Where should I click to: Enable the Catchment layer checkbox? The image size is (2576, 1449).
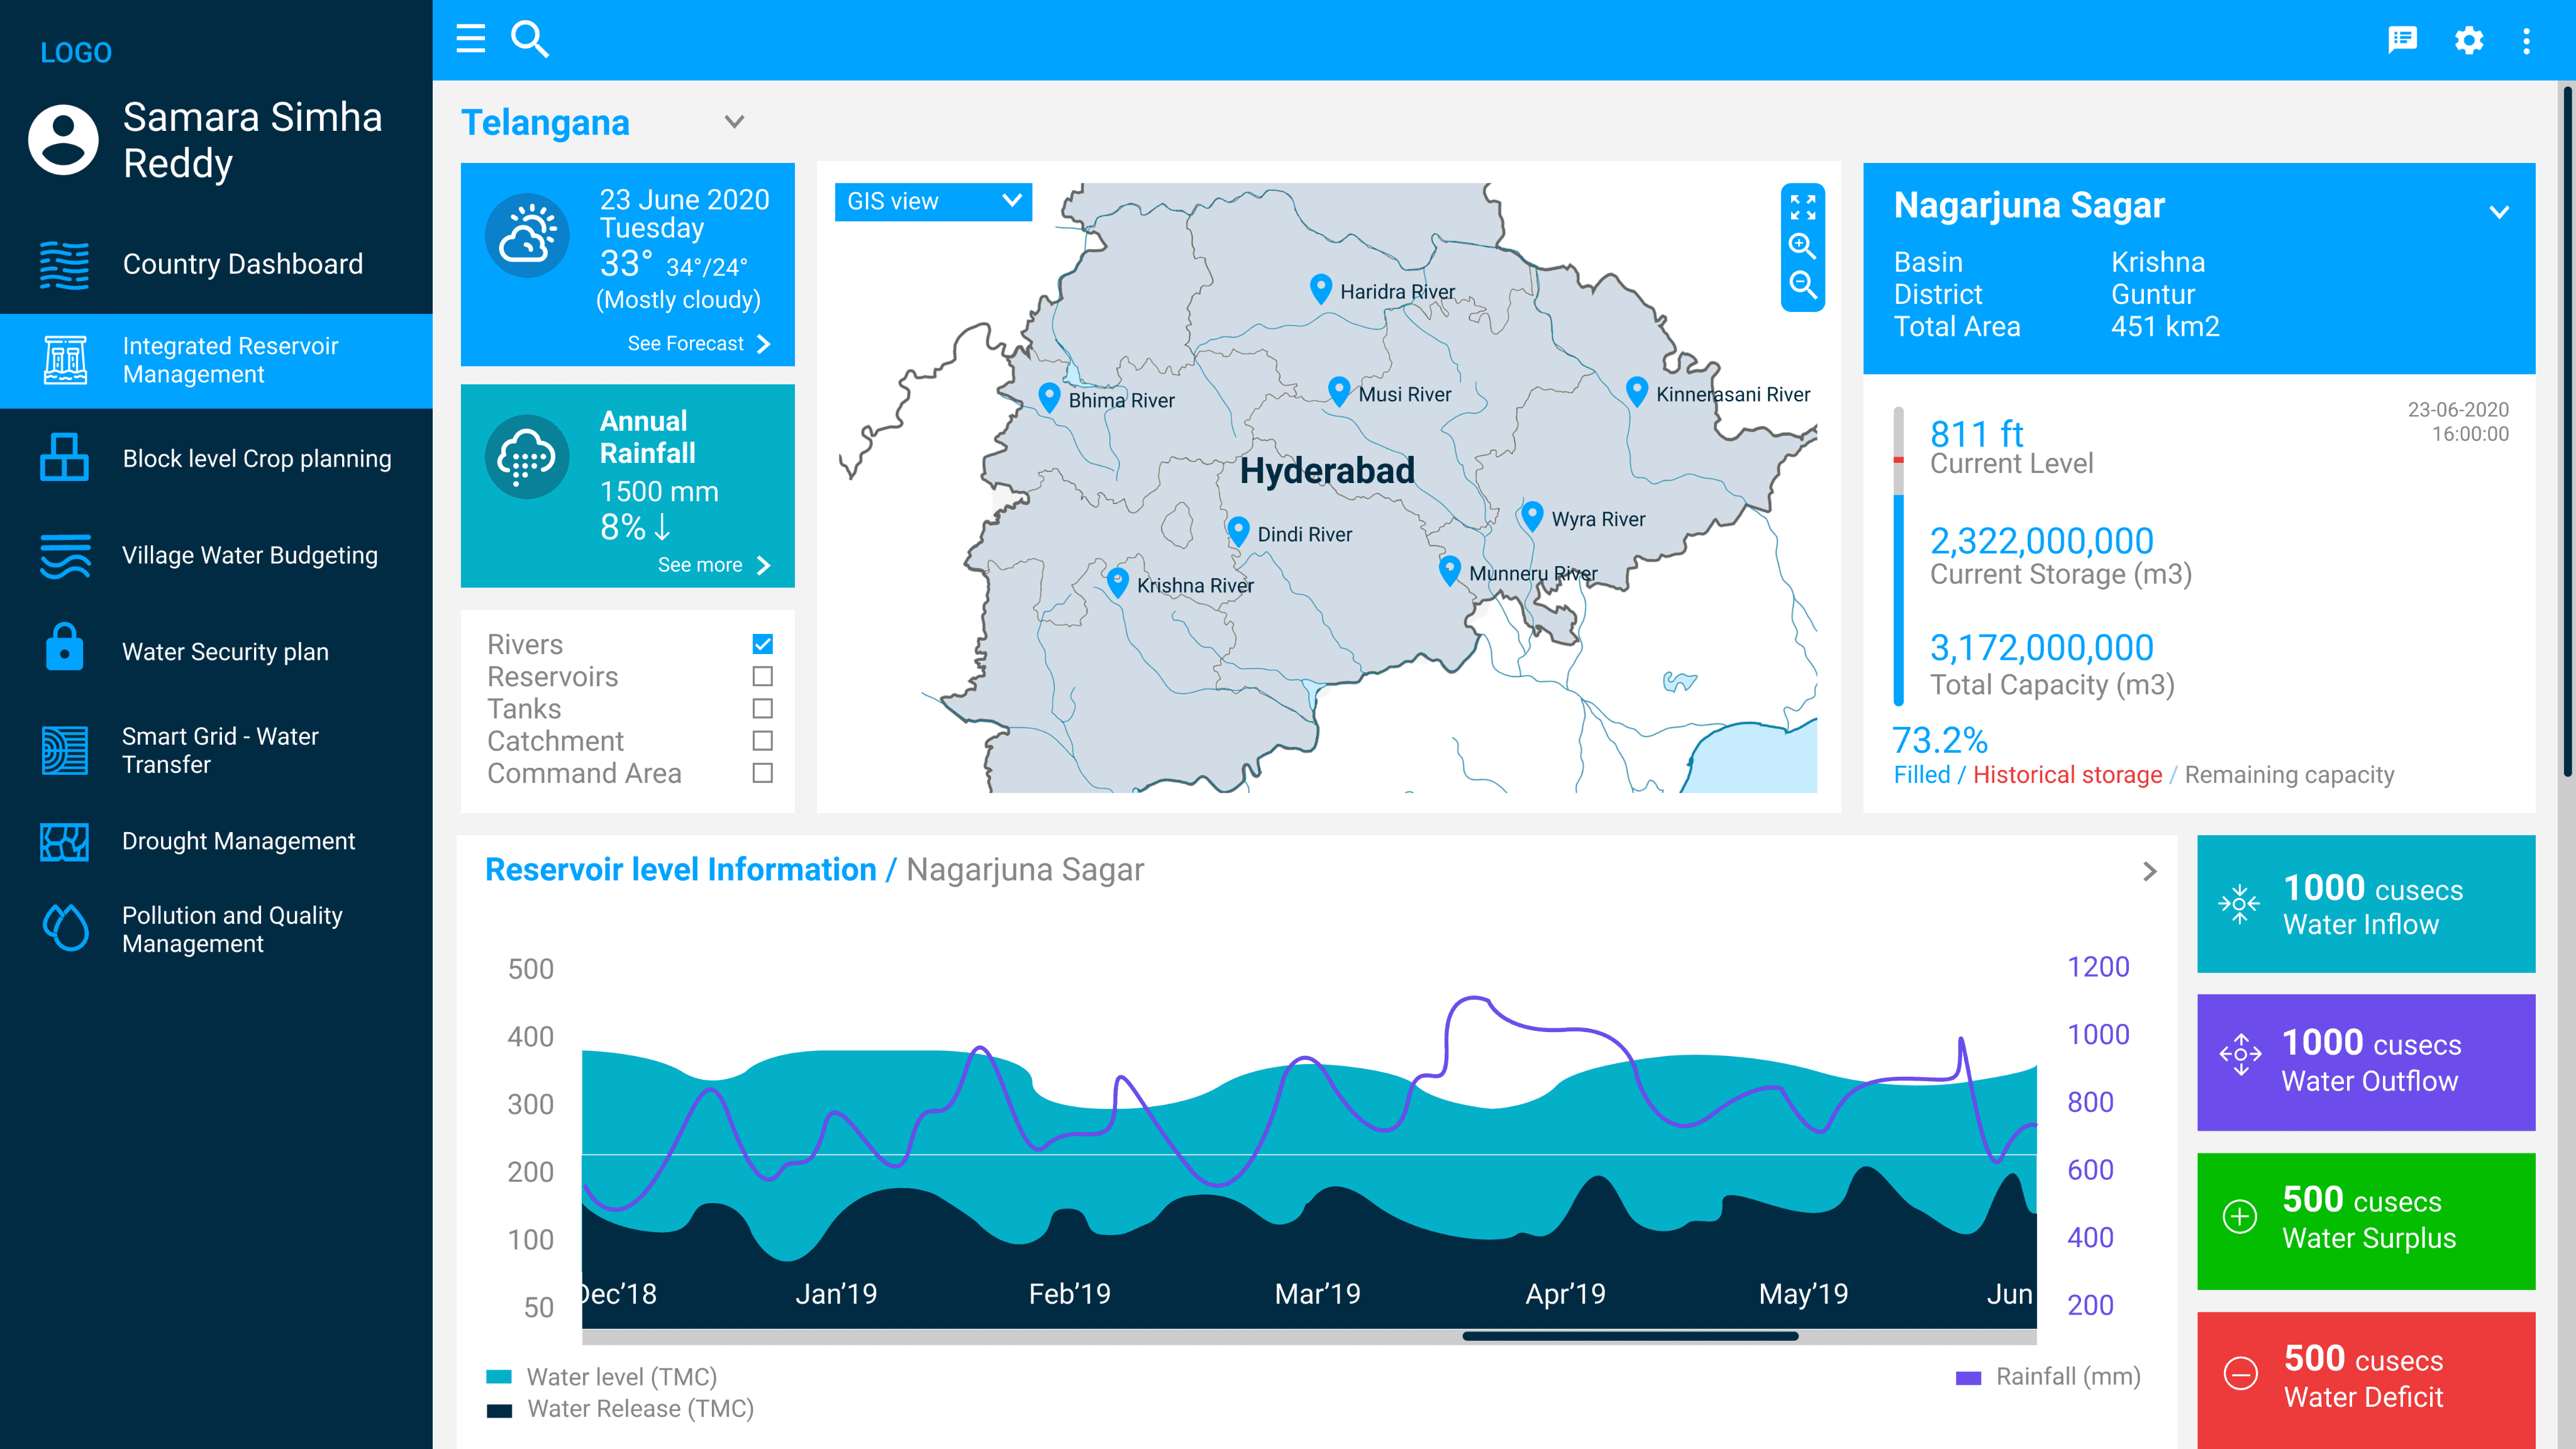[762, 741]
